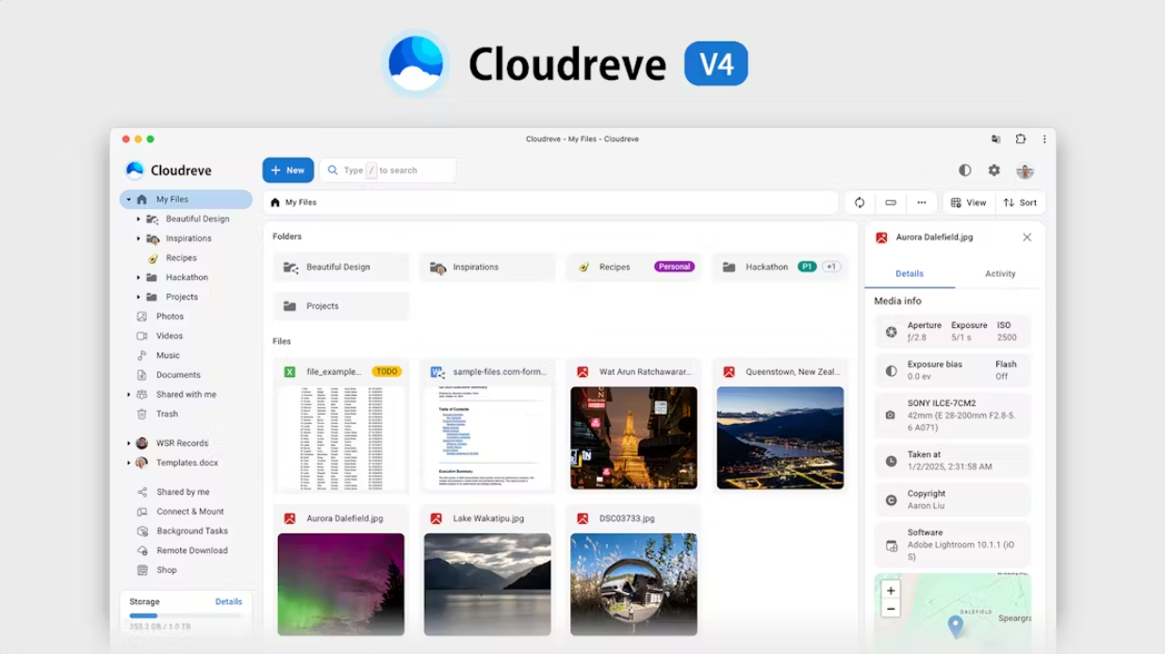
Task: Collapse the My Files tree node
Action: click(x=129, y=200)
